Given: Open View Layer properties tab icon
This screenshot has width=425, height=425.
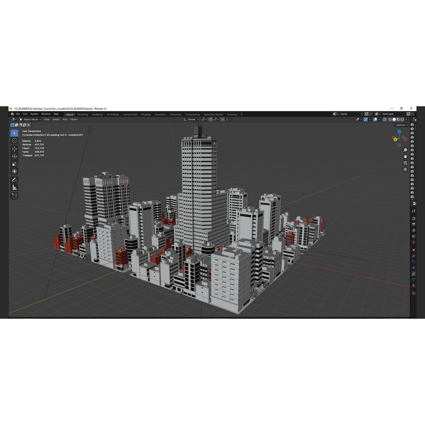Looking at the screenshot, I should (x=414, y=230).
